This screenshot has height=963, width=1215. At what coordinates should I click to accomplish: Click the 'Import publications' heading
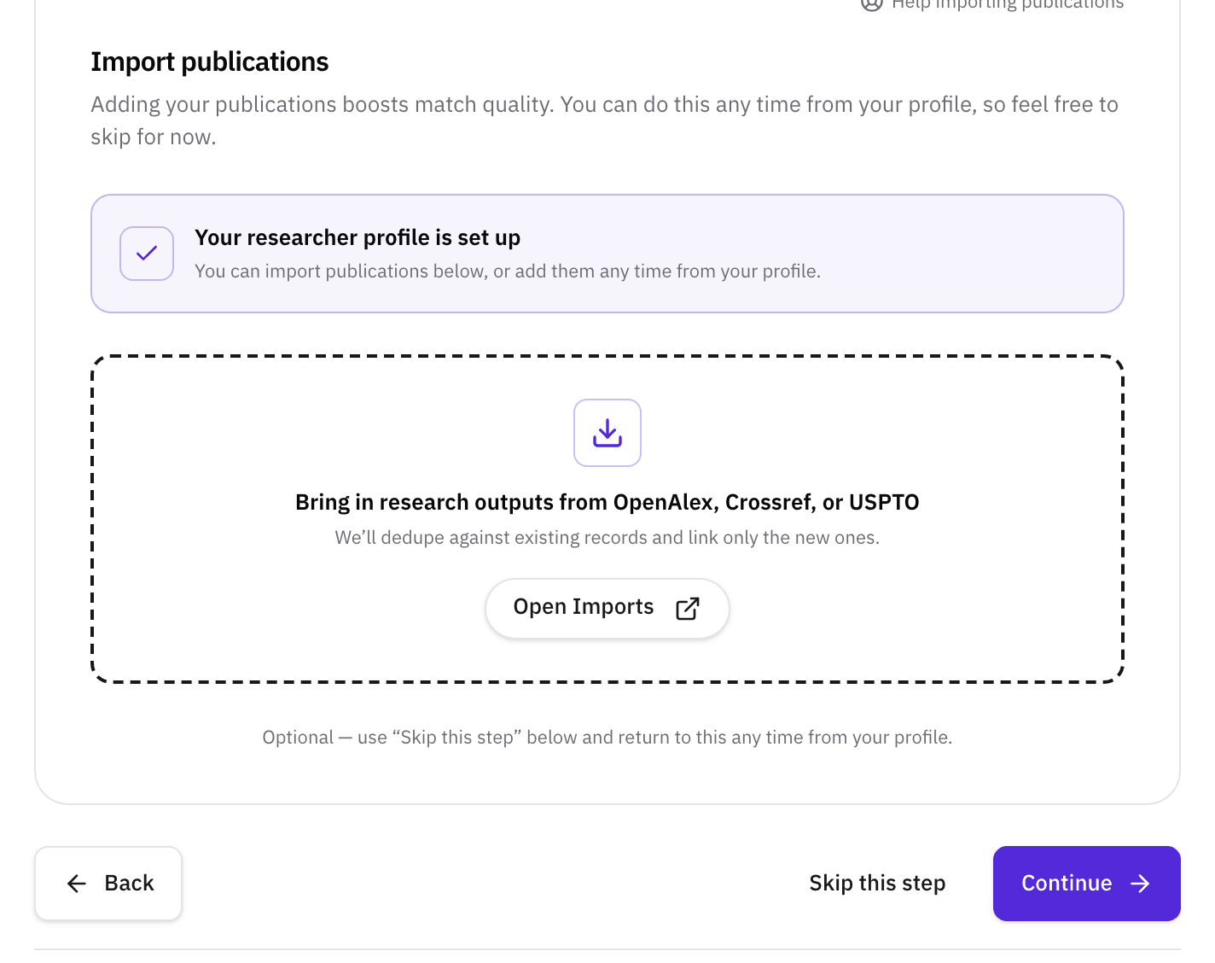click(210, 62)
